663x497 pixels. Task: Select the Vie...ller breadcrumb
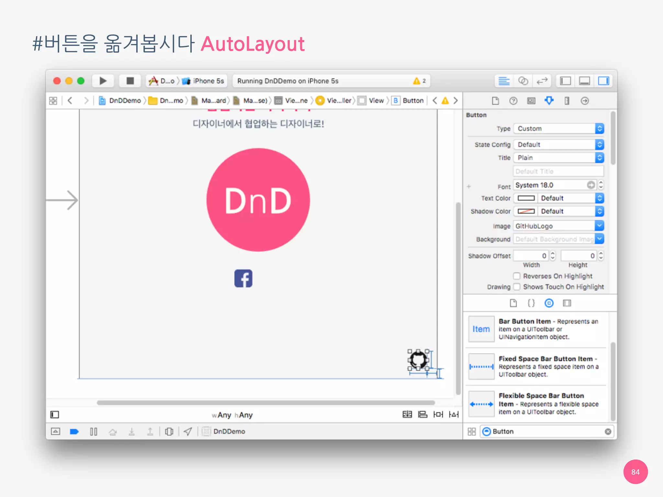point(334,101)
